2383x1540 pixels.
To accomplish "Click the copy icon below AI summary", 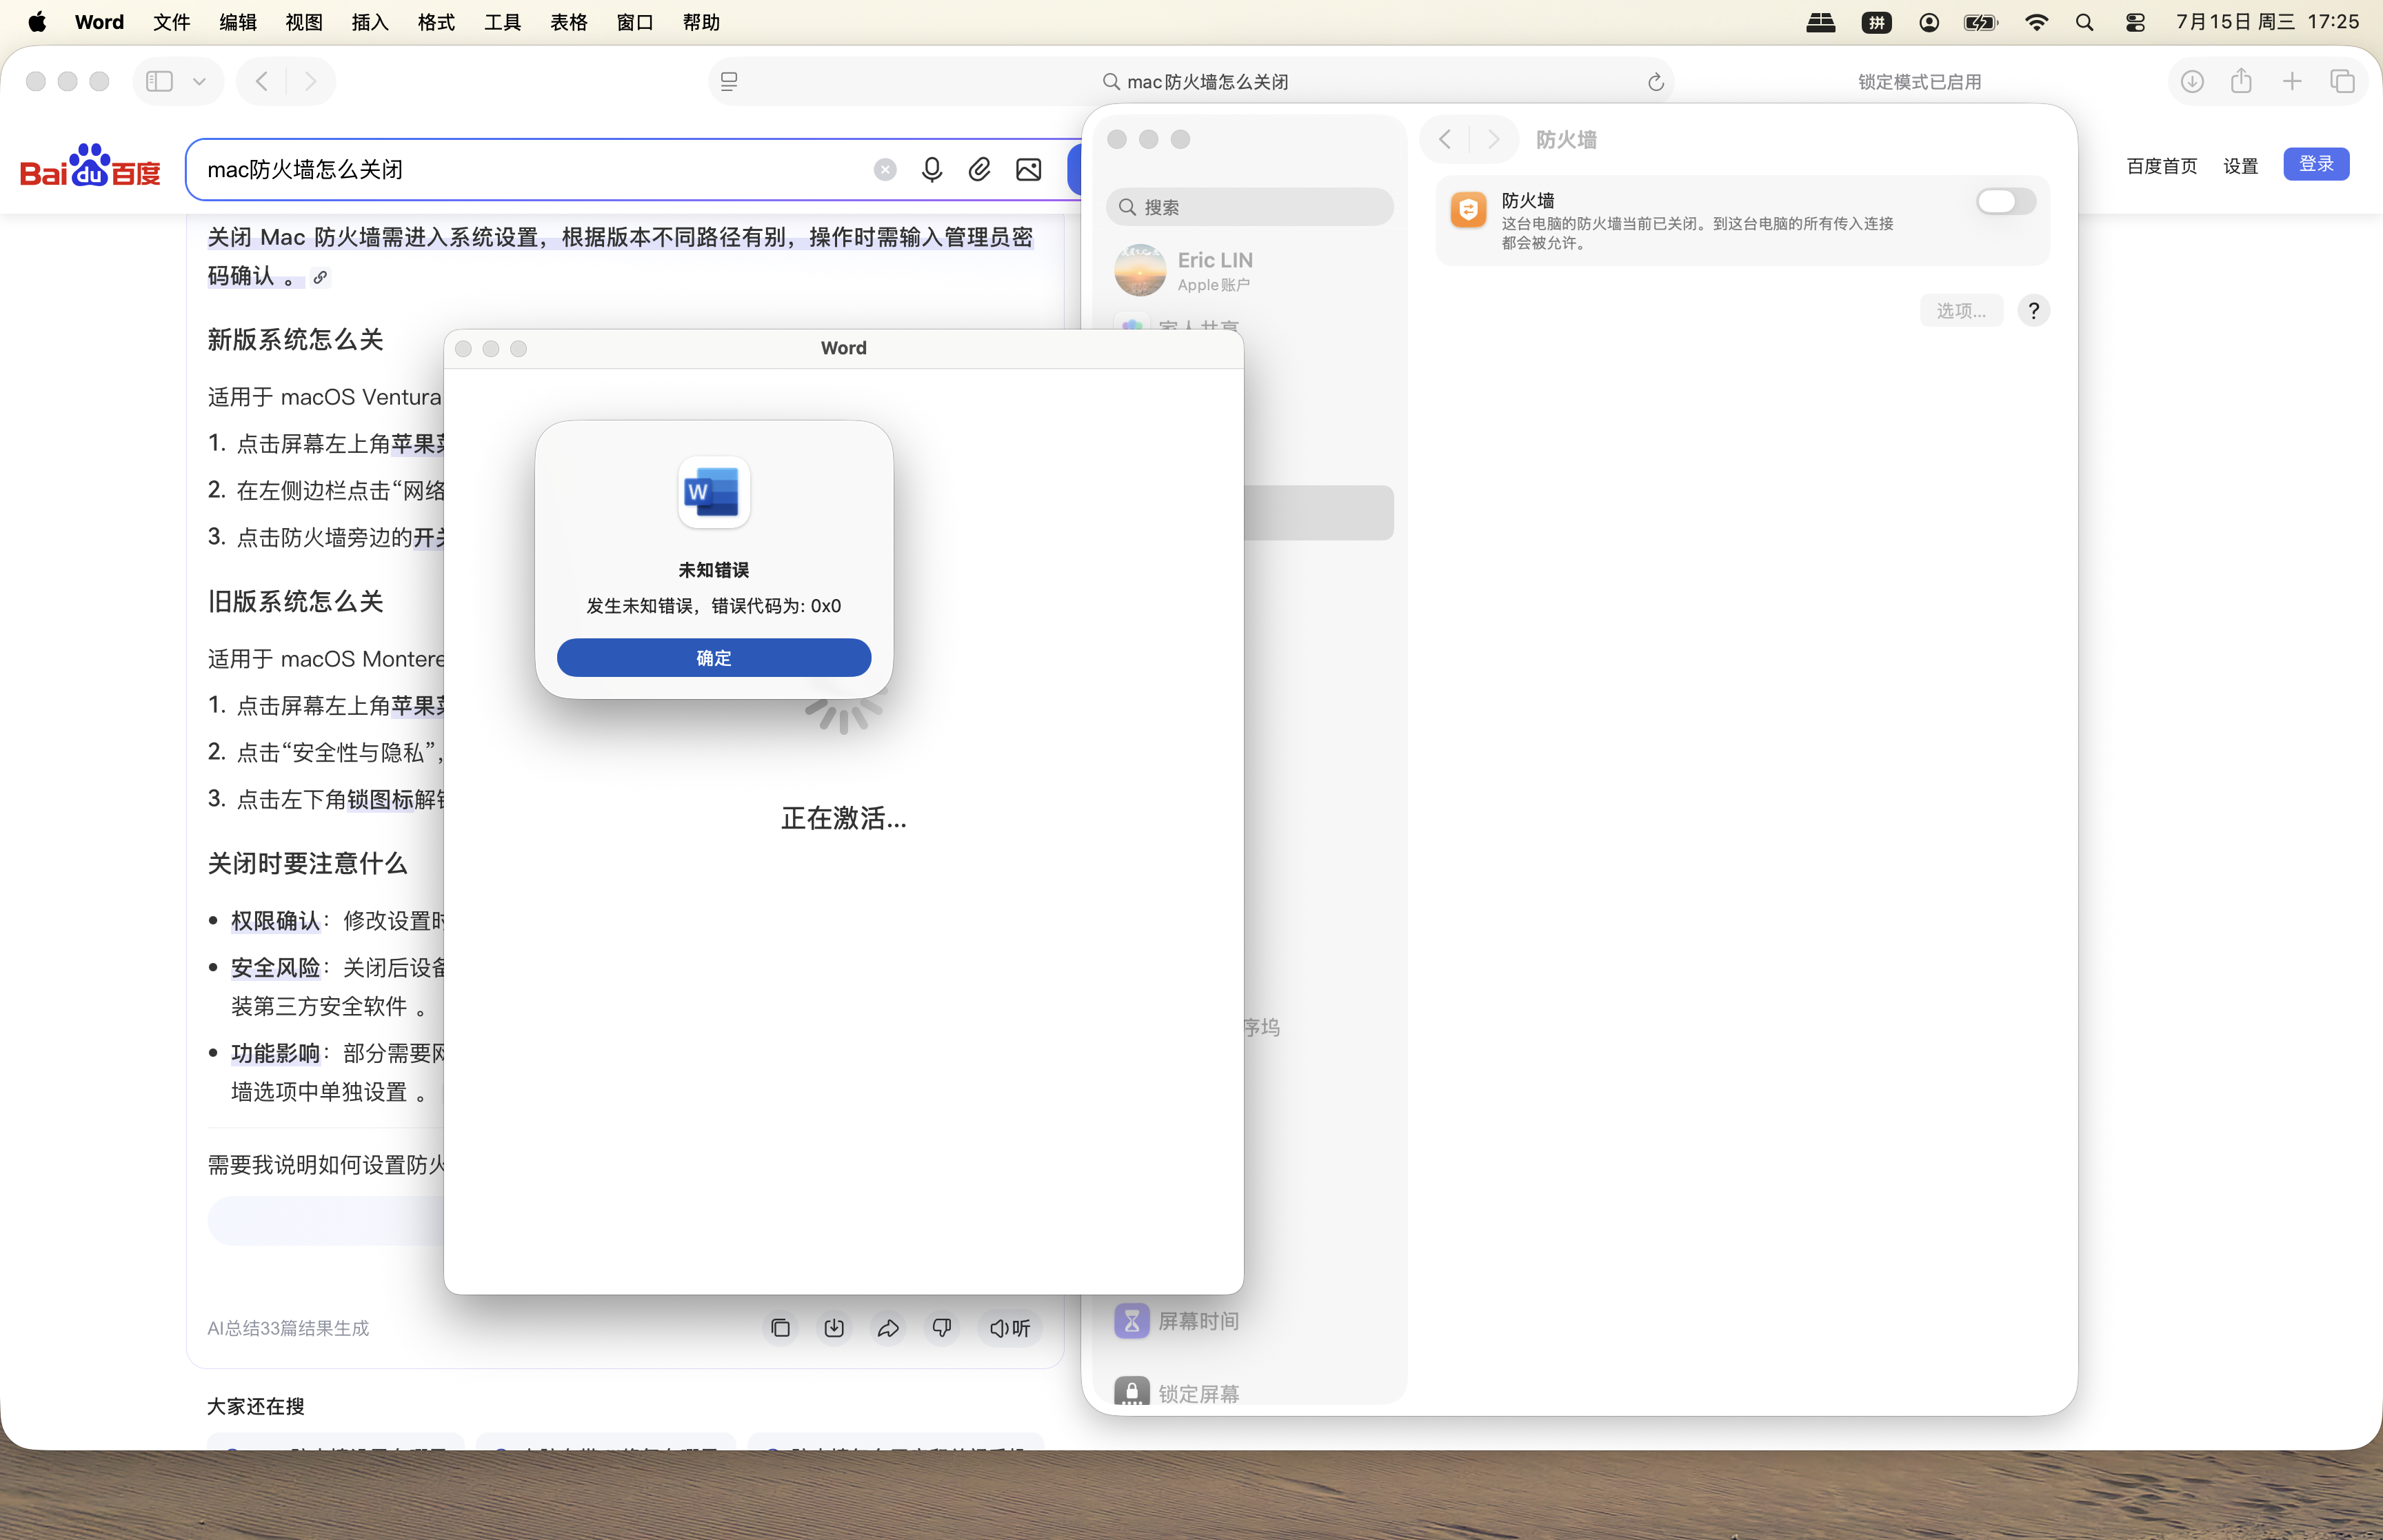I will (781, 1328).
